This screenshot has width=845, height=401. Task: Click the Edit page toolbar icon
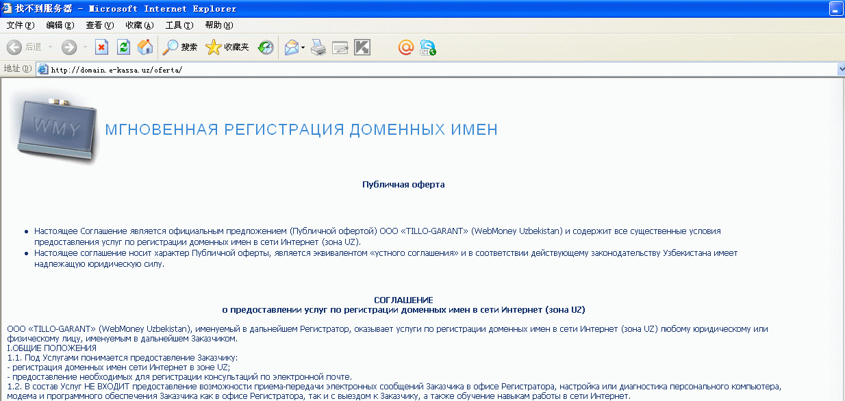click(x=340, y=47)
